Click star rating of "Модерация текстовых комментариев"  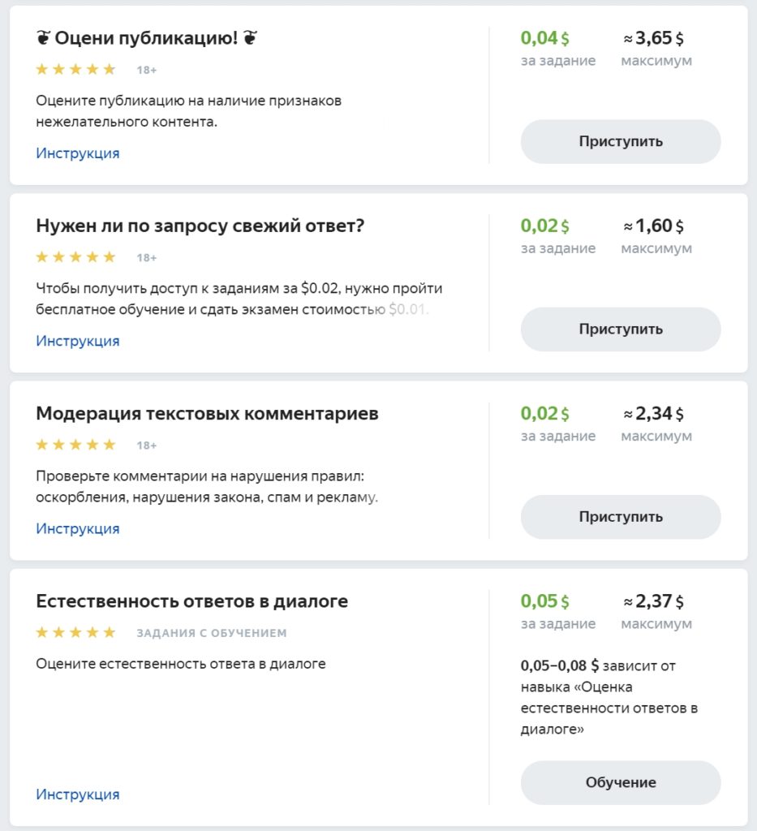pyautogui.click(x=75, y=445)
